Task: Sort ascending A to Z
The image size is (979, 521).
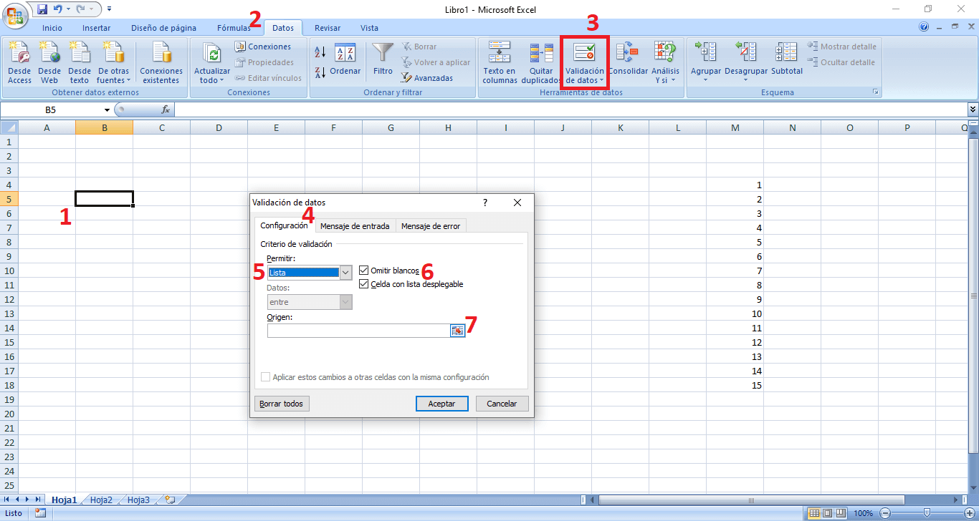Action: click(x=320, y=52)
